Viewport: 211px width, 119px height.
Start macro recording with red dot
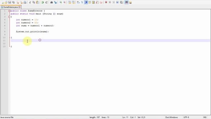coord(106,2)
